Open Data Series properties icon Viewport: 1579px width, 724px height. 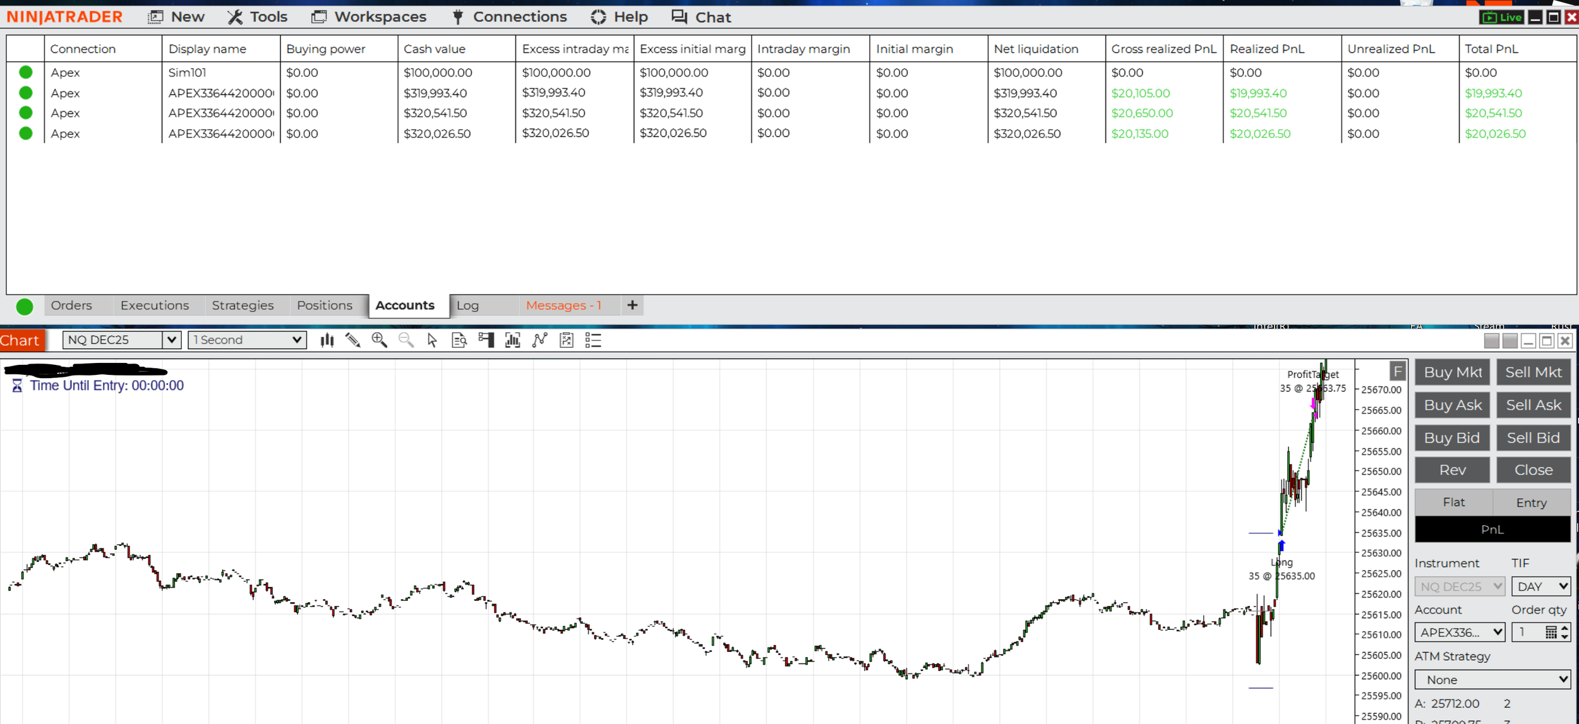459,340
